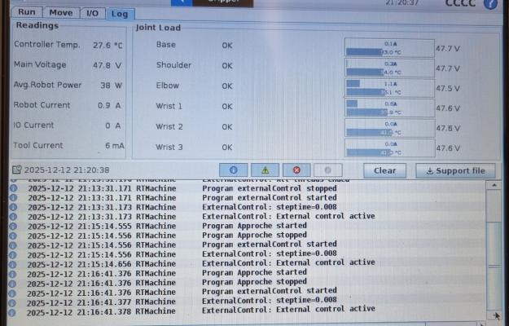Click info icon of 21:13:31.171 externalControl started row
The width and height of the screenshot is (509, 326).
13,198
